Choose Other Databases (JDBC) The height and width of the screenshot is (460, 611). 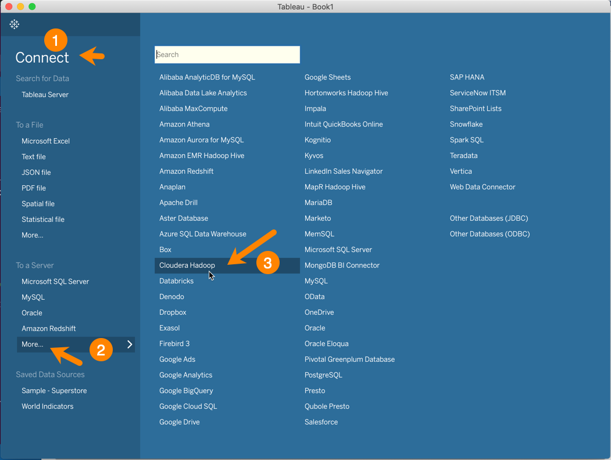pos(489,218)
